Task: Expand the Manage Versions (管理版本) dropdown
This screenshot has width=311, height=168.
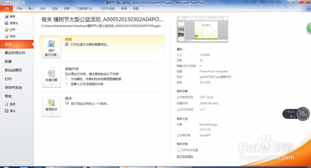Action: point(51,107)
